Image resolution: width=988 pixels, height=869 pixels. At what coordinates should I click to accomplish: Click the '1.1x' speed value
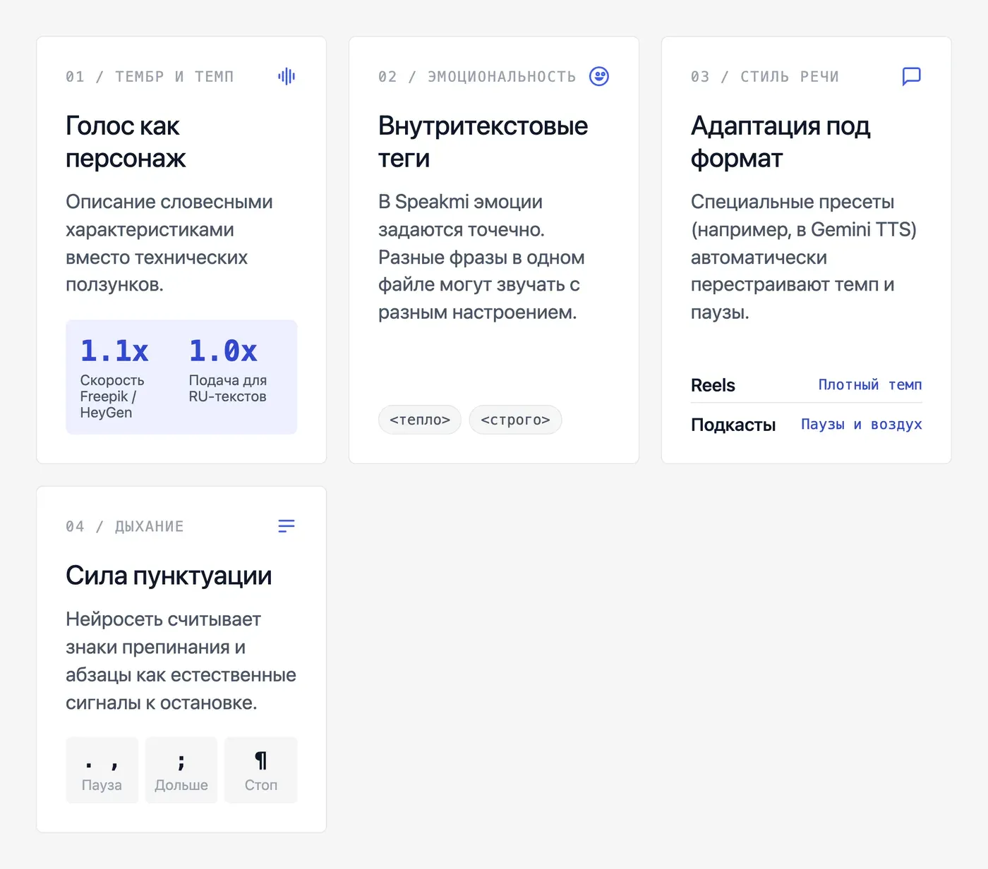click(x=114, y=351)
